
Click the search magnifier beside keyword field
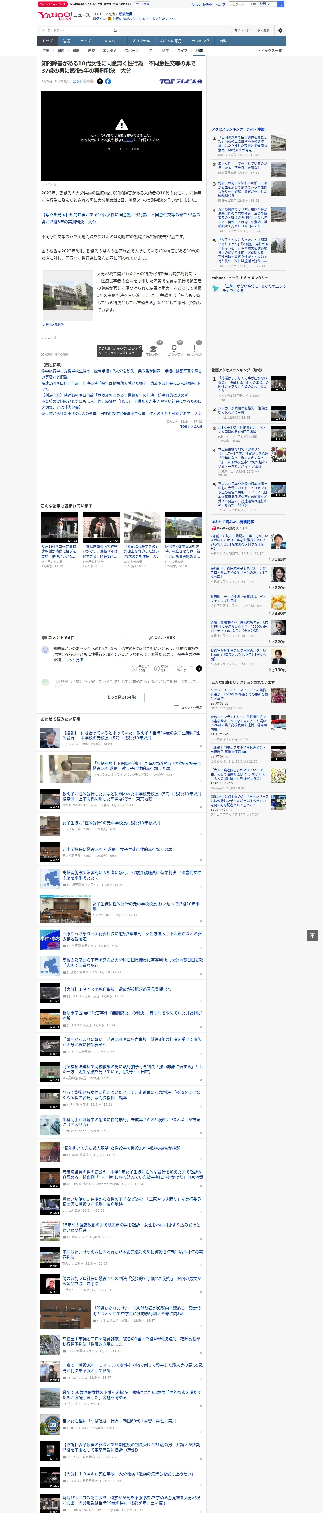115,31
